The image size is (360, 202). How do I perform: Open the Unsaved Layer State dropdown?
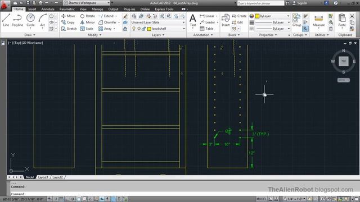click(158, 22)
